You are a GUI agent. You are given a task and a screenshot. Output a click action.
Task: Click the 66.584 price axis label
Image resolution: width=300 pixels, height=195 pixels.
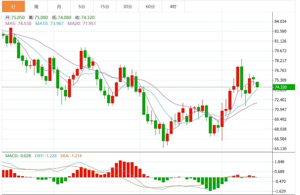pos(280,139)
